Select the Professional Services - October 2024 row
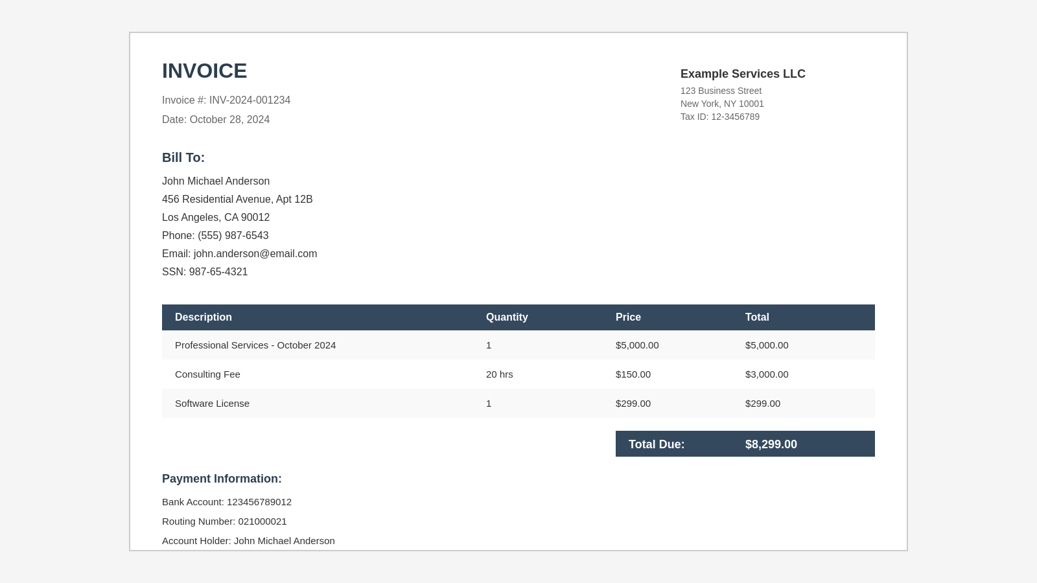Screen dimensions: 1037x583 click(x=255, y=345)
